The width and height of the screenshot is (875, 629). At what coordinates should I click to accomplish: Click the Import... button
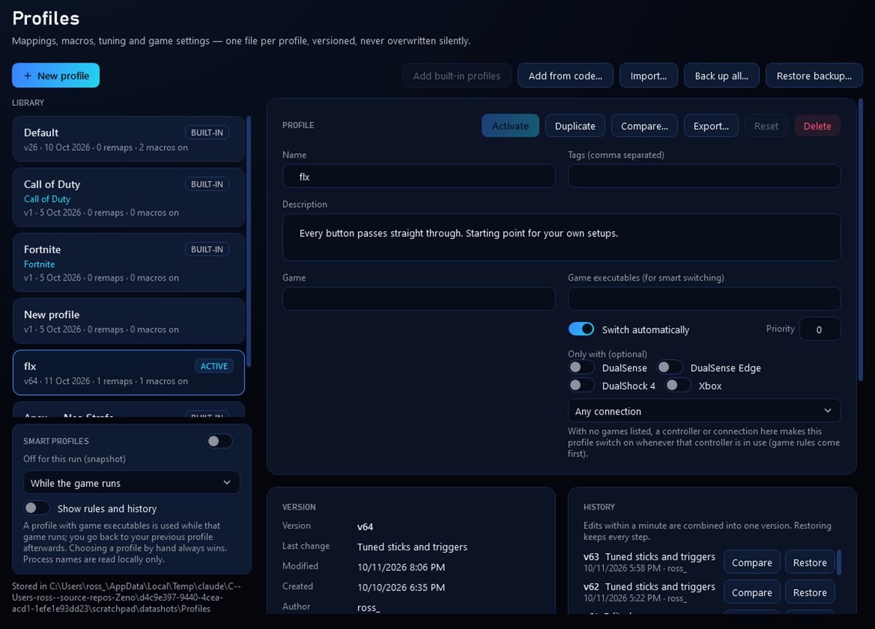(648, 76)
